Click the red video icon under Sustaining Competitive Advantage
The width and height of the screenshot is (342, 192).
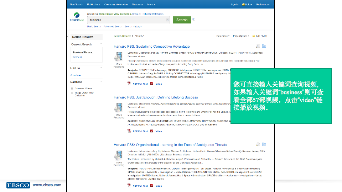click(x=152, y=84)
